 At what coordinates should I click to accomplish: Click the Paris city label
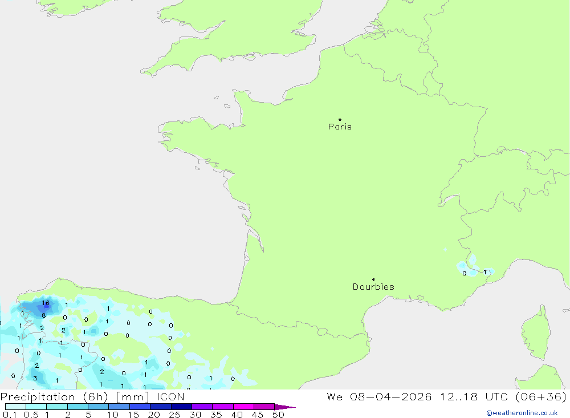(x=340, y=127)
